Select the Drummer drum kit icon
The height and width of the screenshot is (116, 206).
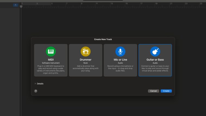tap(86, 51)
